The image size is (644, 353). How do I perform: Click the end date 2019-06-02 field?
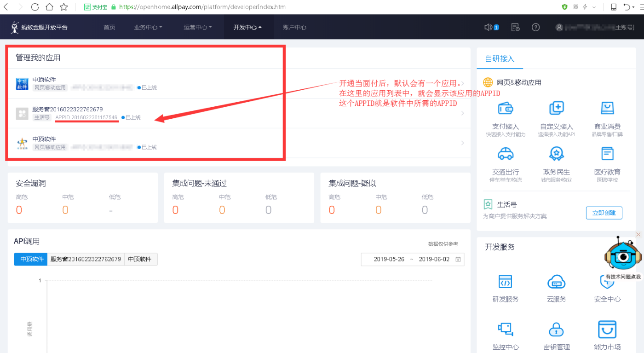click(x=434, y=260)
